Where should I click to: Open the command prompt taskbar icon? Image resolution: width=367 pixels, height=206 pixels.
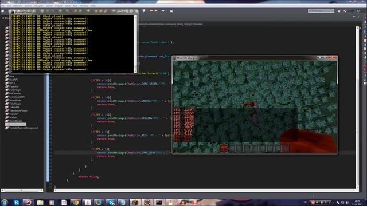tap(159, 203)
